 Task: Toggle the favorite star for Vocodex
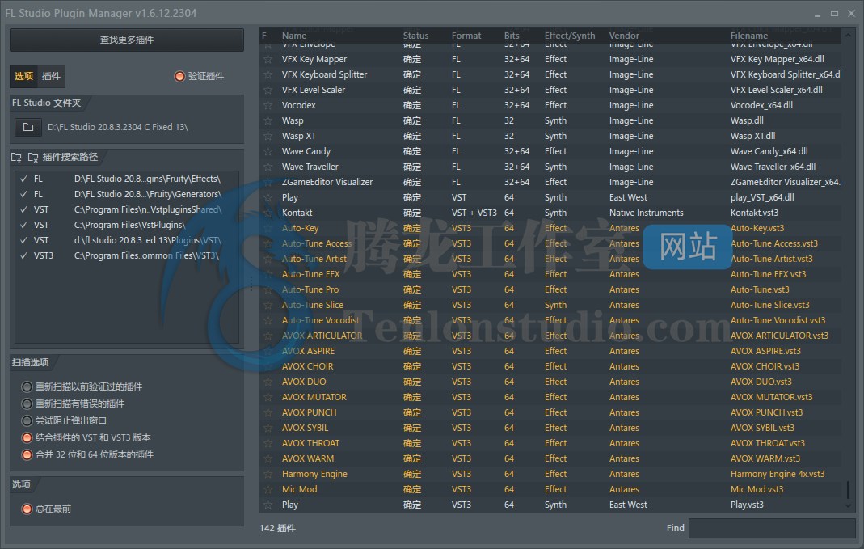(x=268, y=105)
